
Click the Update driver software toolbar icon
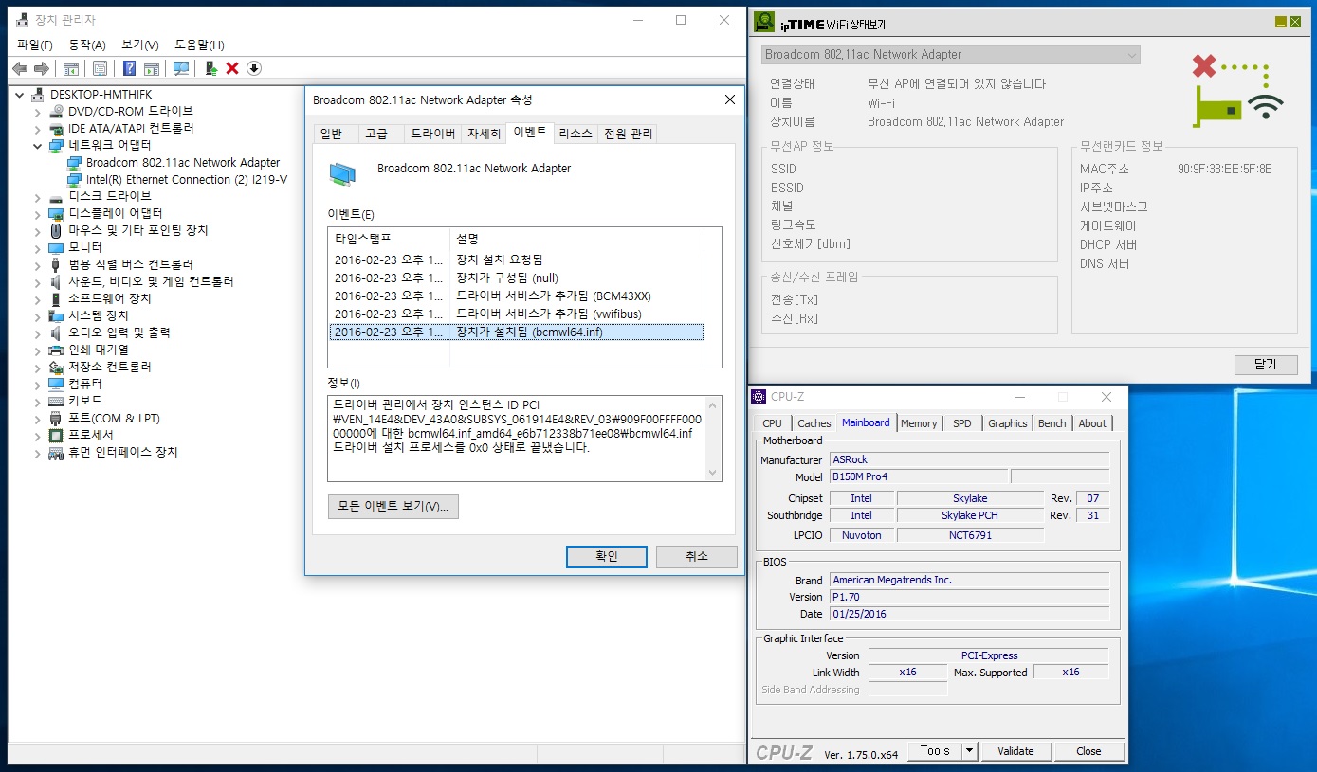tap(210, 68)
